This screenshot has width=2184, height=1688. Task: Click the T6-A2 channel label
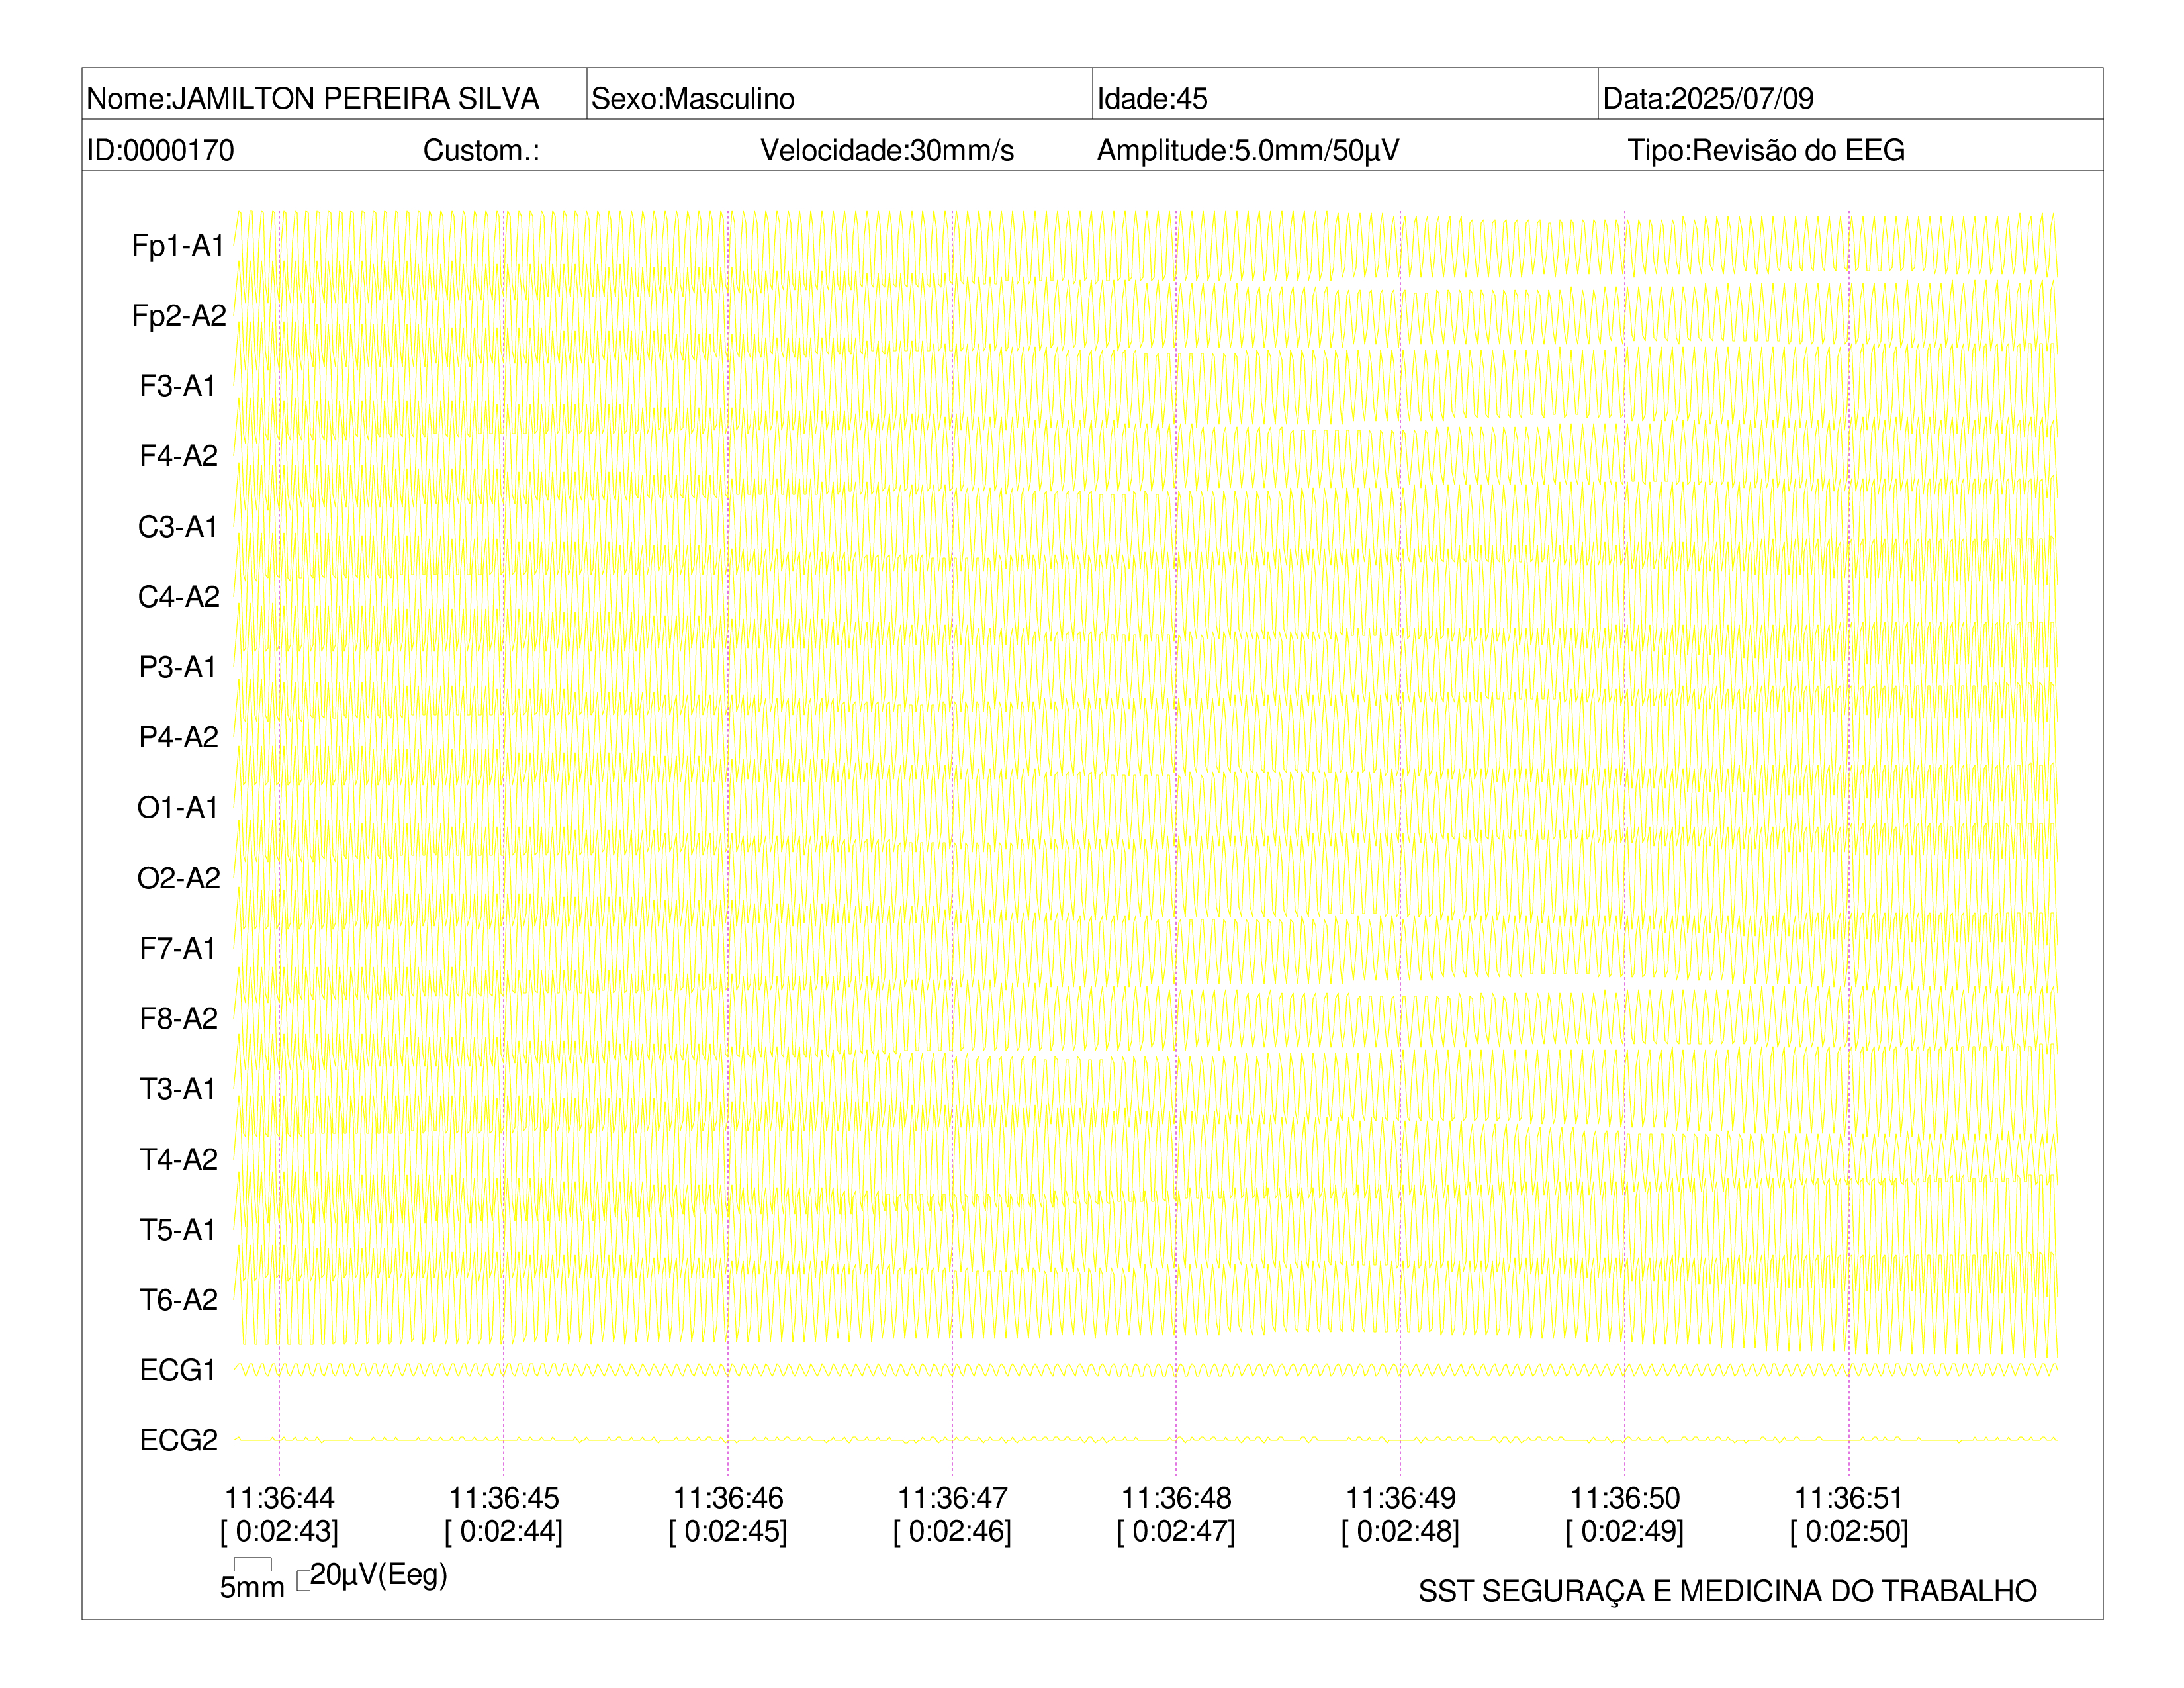tap(179, 1299)
